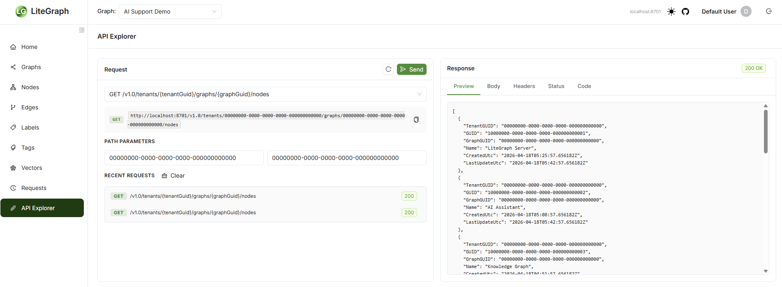The image size is (782, 287).
Task: Click the localhost:8701 server label
Action: point(645,12)
